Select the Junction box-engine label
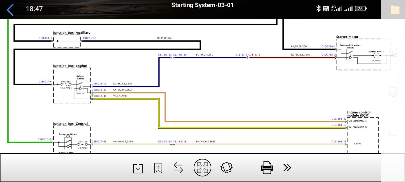This screenshot has height=182, width=405. pos(70,66)
